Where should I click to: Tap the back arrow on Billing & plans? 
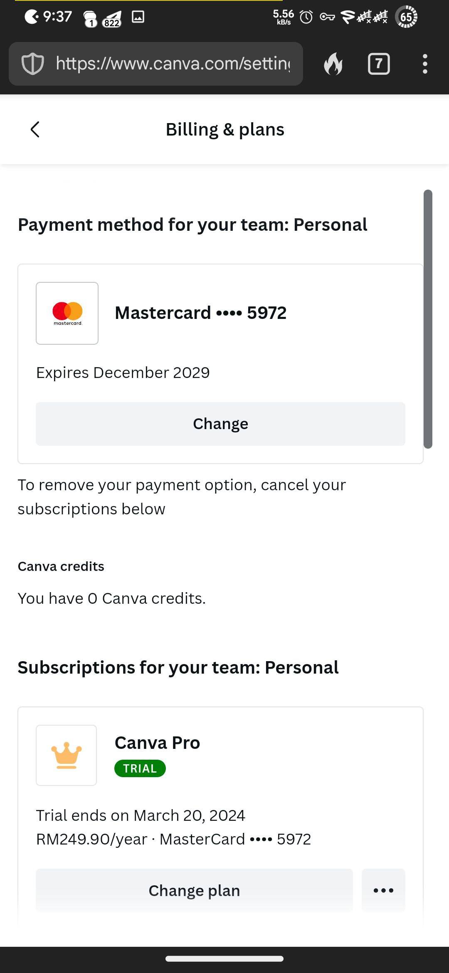(x=35, y=129)
